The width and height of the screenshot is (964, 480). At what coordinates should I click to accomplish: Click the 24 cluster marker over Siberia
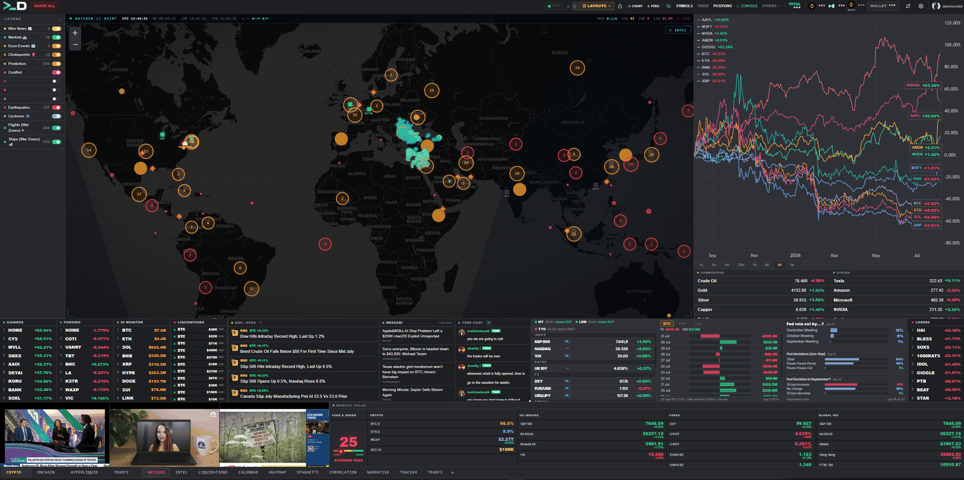pyautogui.click(x=577, y=67)
